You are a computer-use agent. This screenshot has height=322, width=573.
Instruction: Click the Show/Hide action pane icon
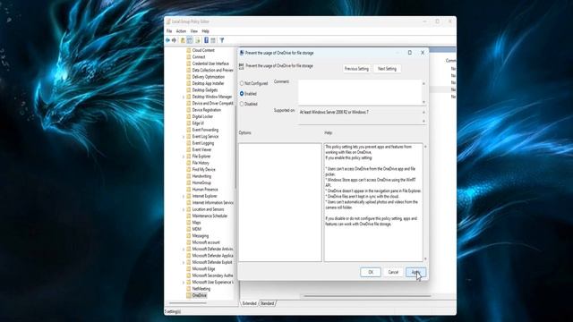213,40
